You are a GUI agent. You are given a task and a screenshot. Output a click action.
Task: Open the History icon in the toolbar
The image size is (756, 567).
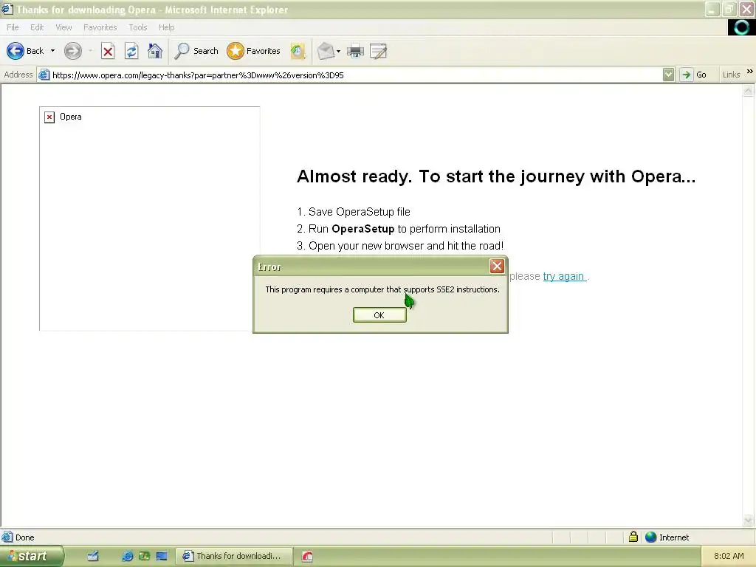pyautogui.click(x=298, y=51)
